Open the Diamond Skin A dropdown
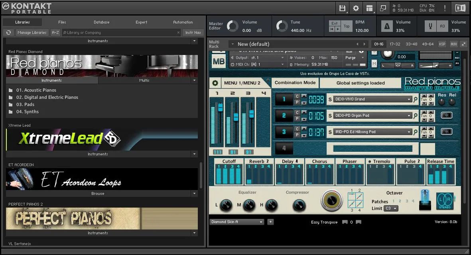This screenshot has width=471, height=255. click(236, 222)
